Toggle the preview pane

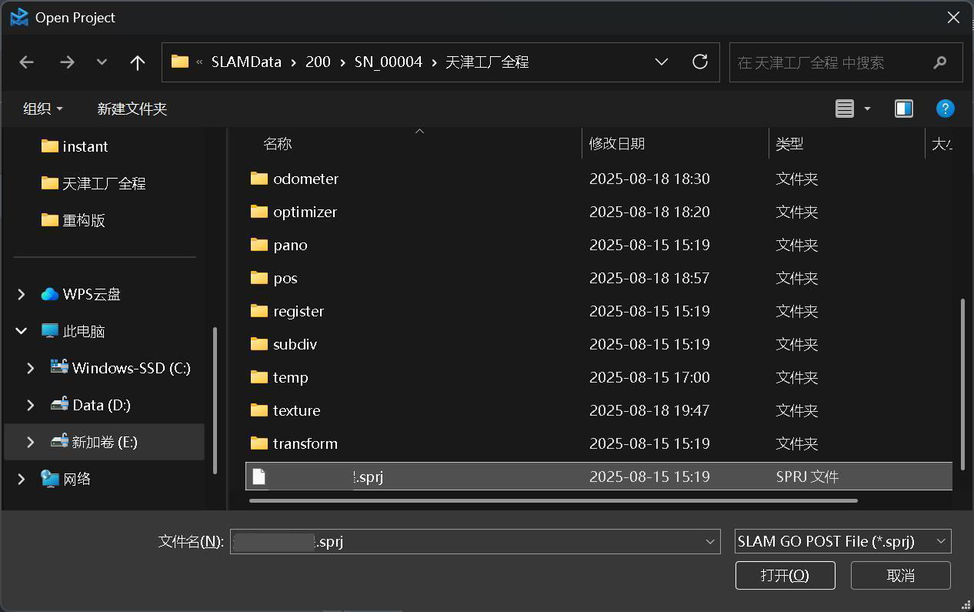[904, 109]
